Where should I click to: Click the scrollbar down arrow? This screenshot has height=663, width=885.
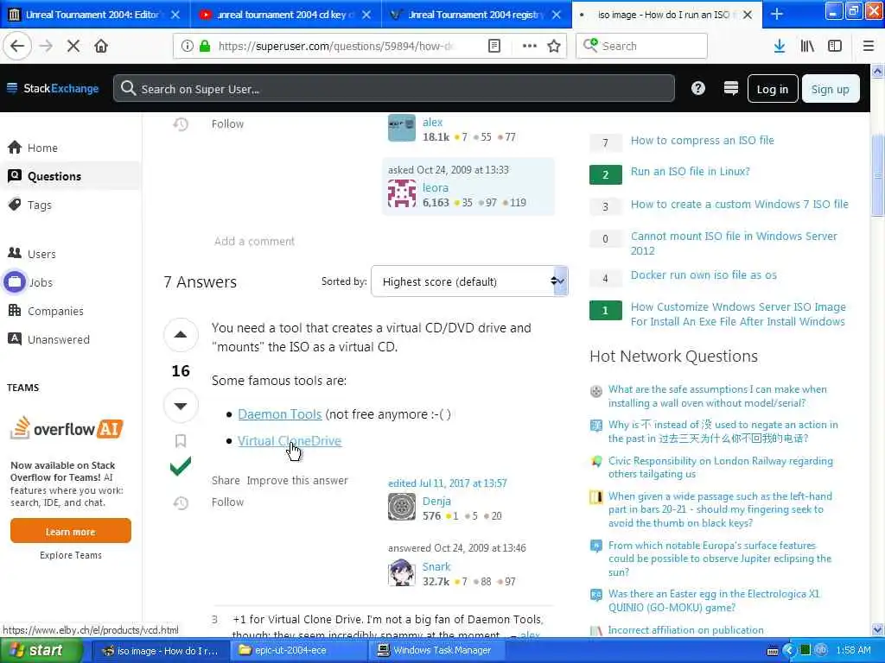click(x=878, y=629)
